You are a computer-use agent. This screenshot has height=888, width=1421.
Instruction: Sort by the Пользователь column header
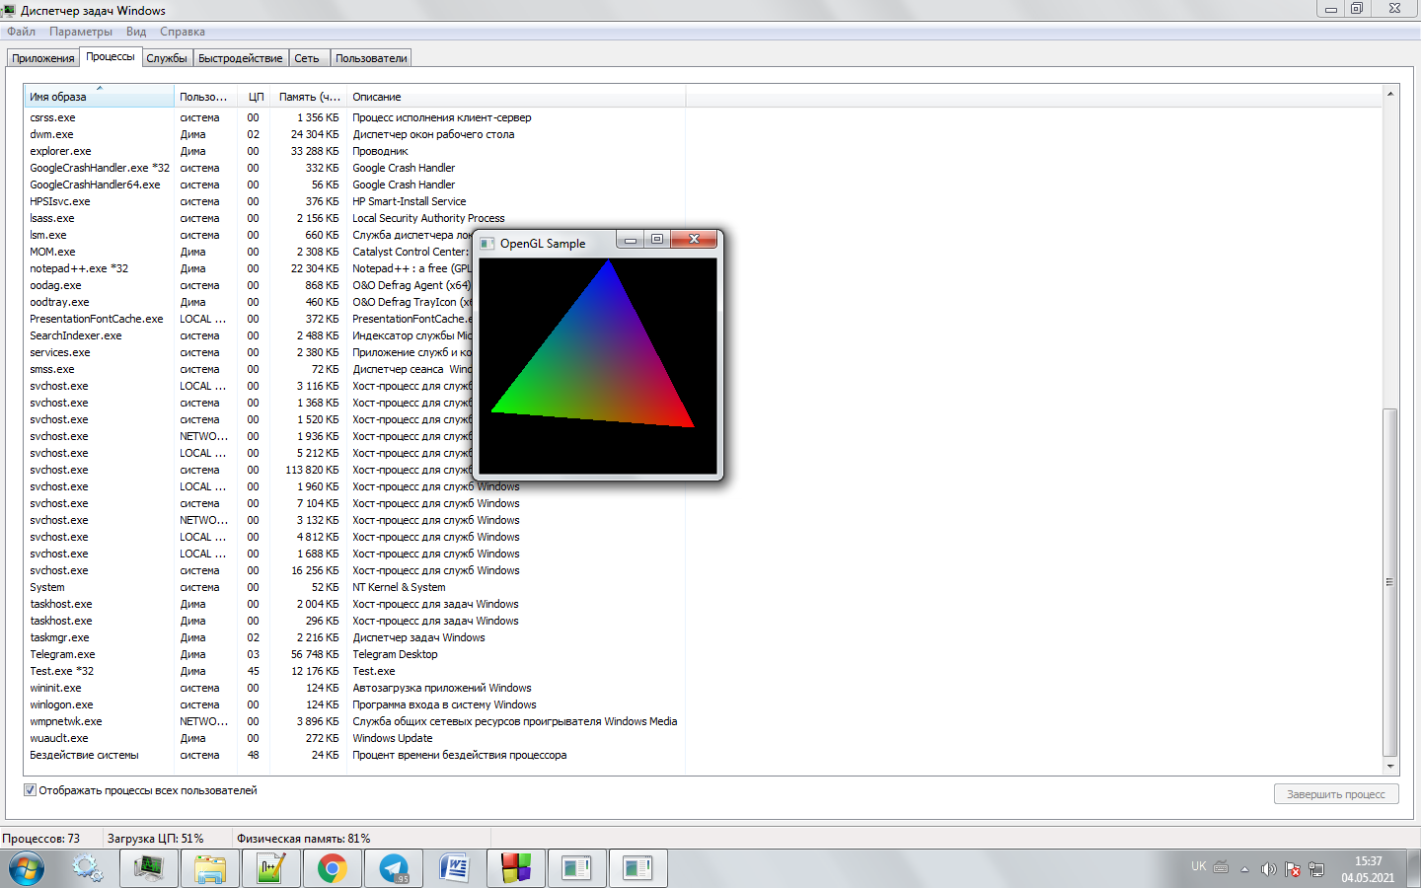(x=203, y=97)
